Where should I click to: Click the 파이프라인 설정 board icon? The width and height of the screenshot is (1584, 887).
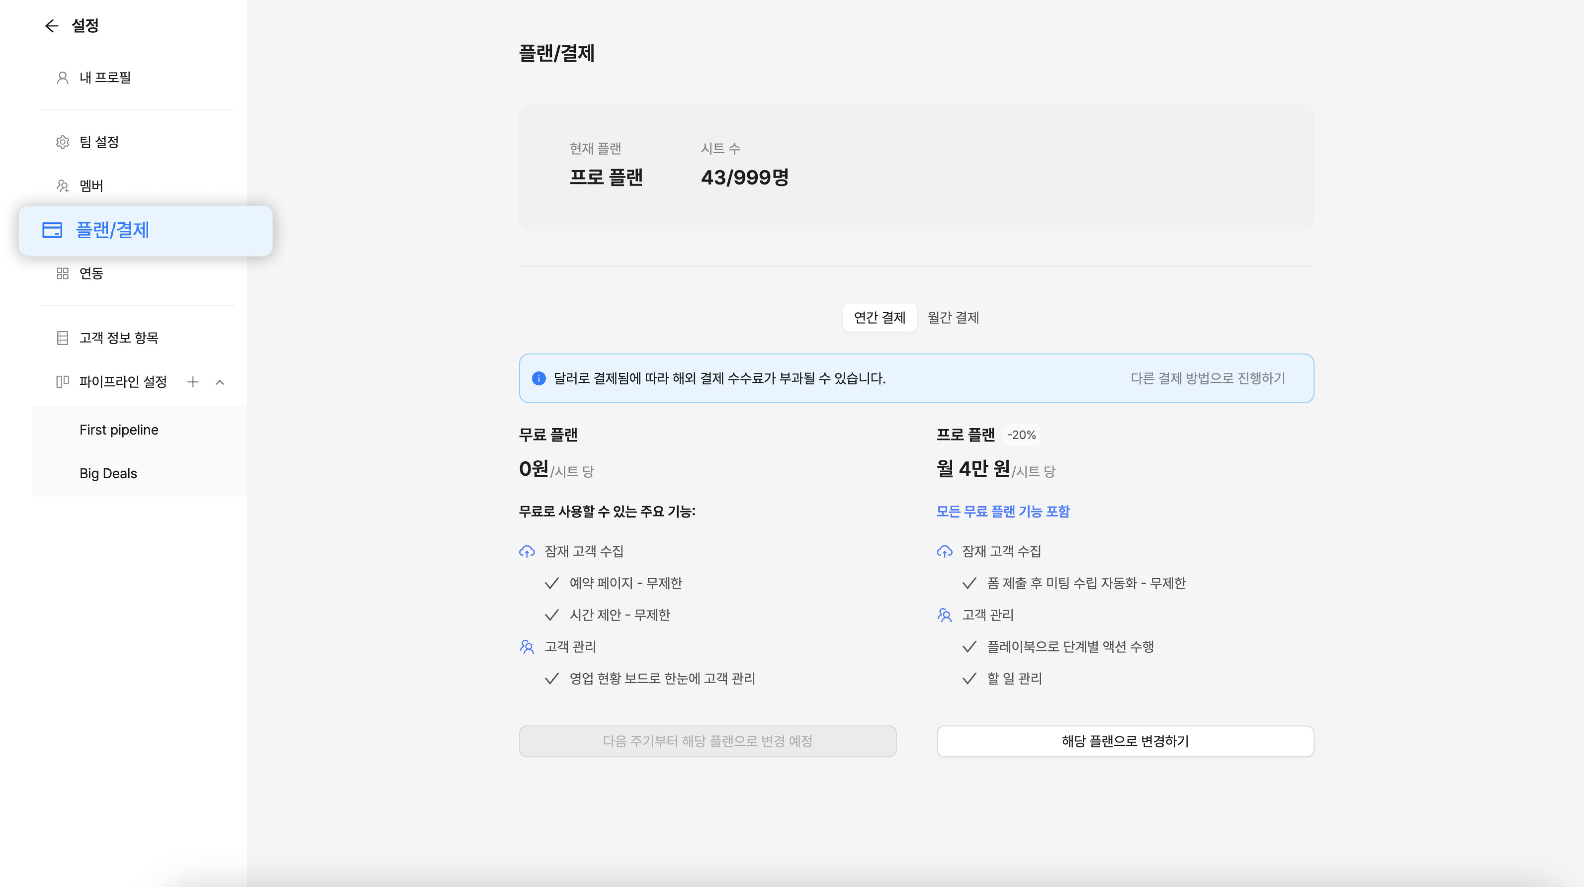pos(62,382)
